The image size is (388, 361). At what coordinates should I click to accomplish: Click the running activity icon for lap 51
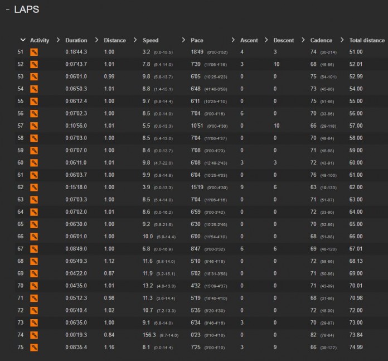[x=34, y=52]
